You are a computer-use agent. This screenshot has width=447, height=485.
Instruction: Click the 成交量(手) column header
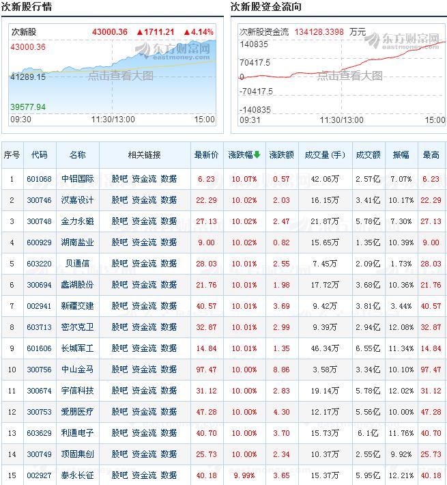click(325, 154)
